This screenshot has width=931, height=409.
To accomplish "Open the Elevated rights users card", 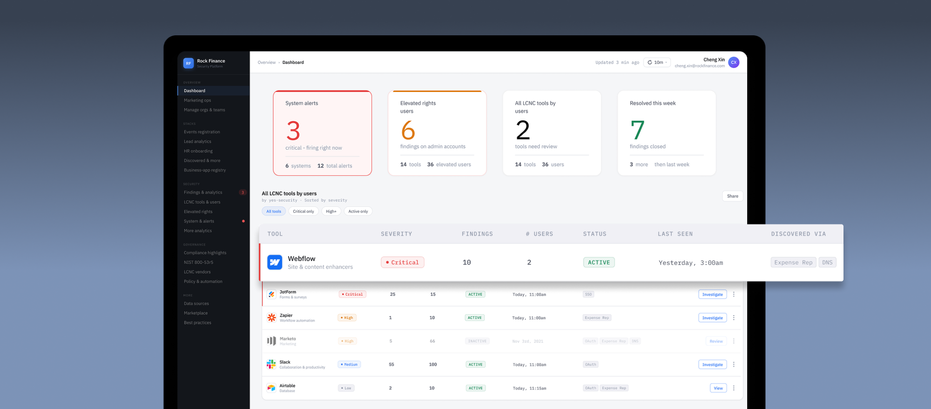I will [437, 133].
